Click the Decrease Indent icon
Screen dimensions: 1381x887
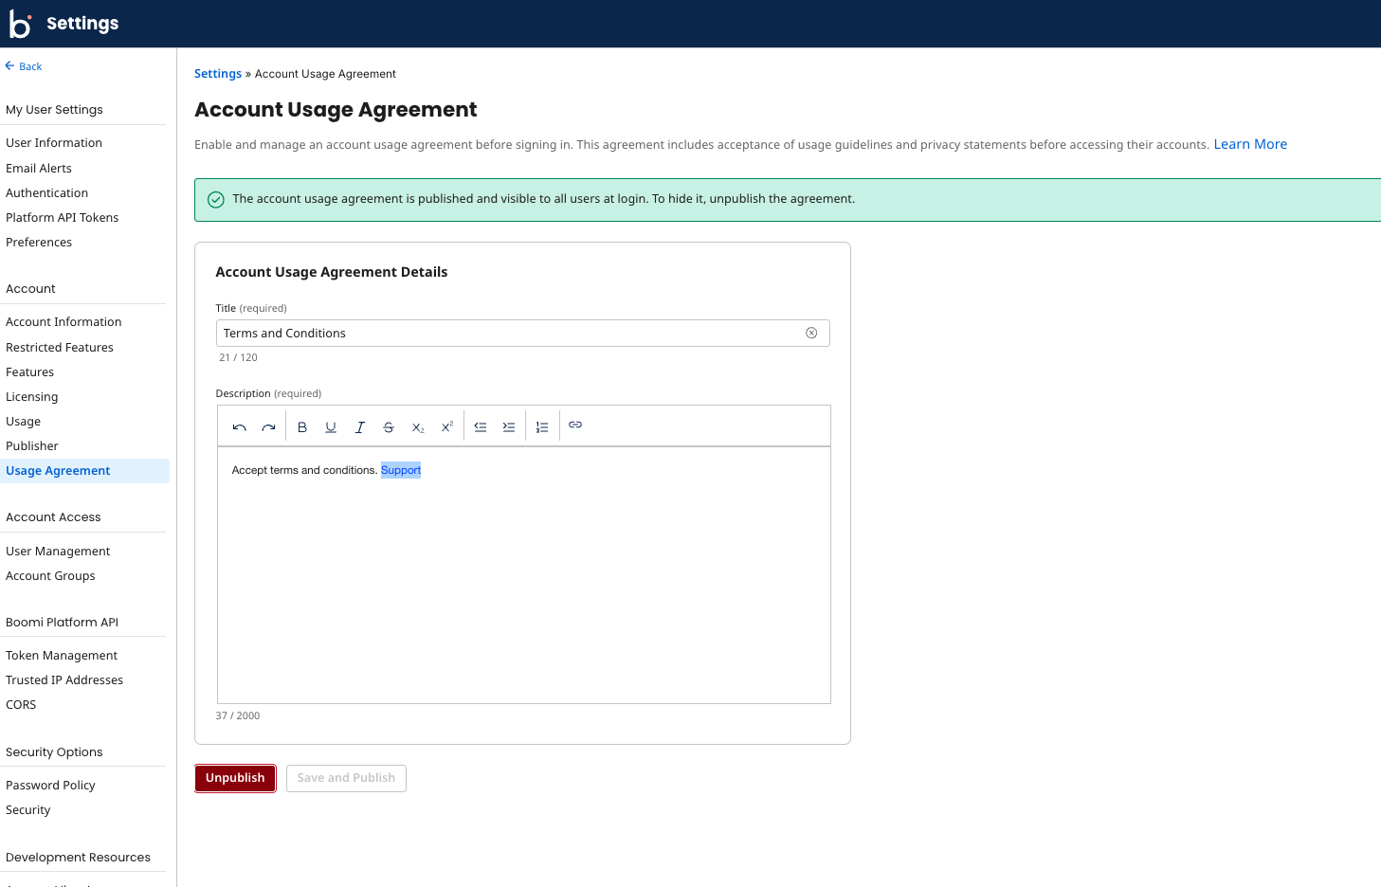pyautogui.click(x=481, y=426)
